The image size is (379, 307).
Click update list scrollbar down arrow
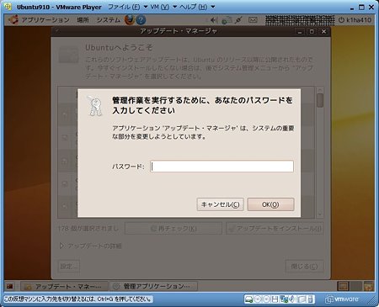[x=320, y=214]
